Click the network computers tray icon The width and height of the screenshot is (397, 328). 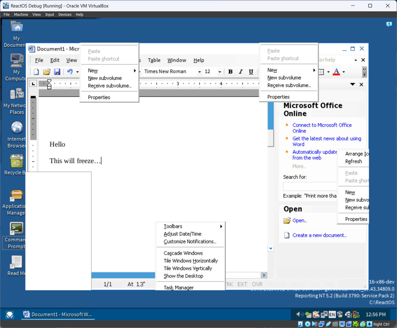tap(324, 315)
